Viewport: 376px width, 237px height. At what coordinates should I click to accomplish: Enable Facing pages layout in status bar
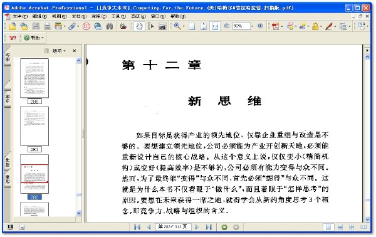(363, 227)
